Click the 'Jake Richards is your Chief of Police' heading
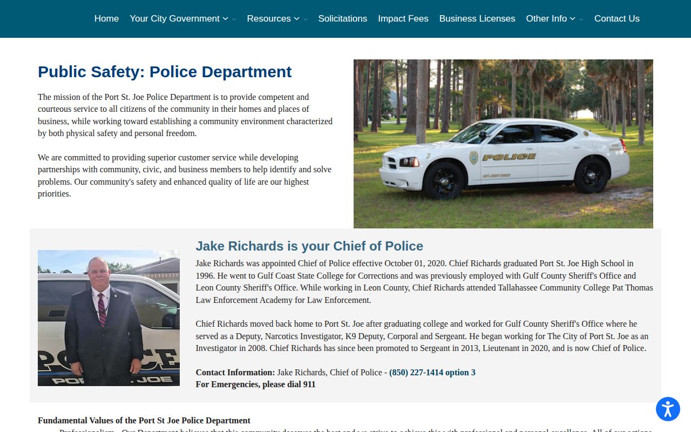 (309, 246)
